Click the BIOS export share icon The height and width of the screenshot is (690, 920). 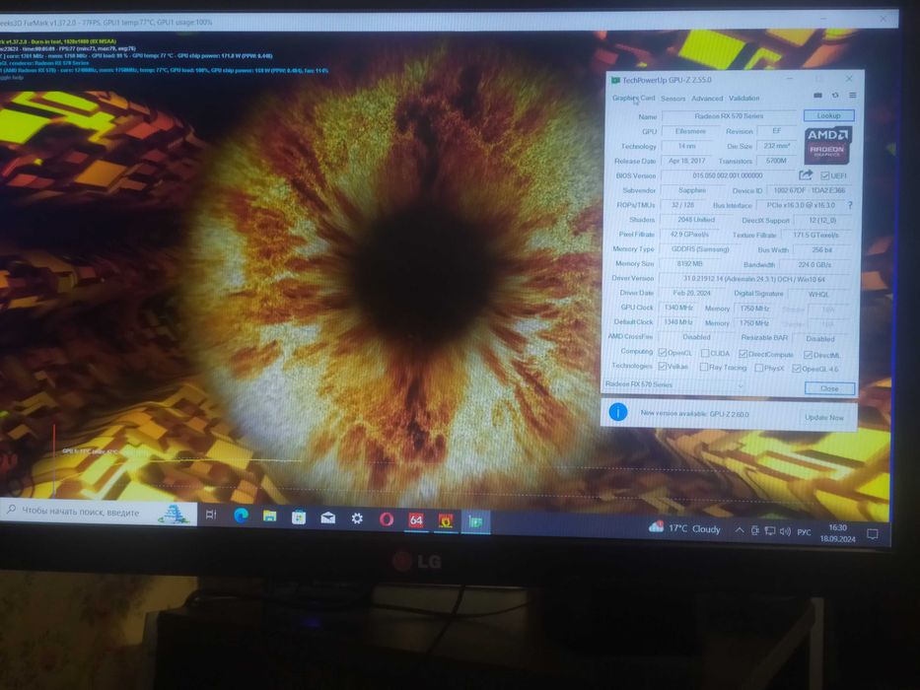806,174
